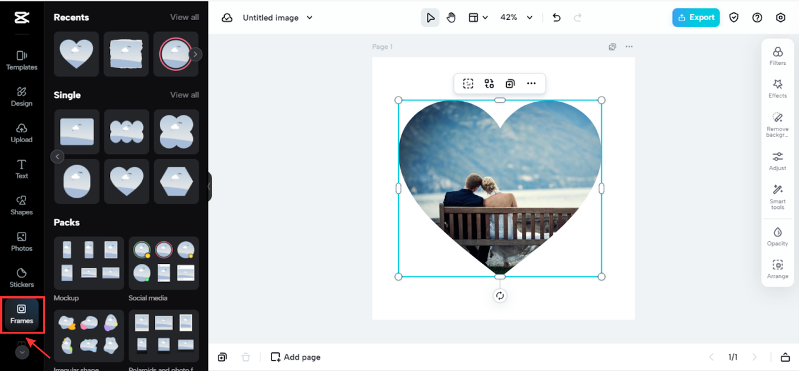Choose the recent torn-edge rectangle frame
Viewport: 799px width, 371px height.
[x=126, y=54]
